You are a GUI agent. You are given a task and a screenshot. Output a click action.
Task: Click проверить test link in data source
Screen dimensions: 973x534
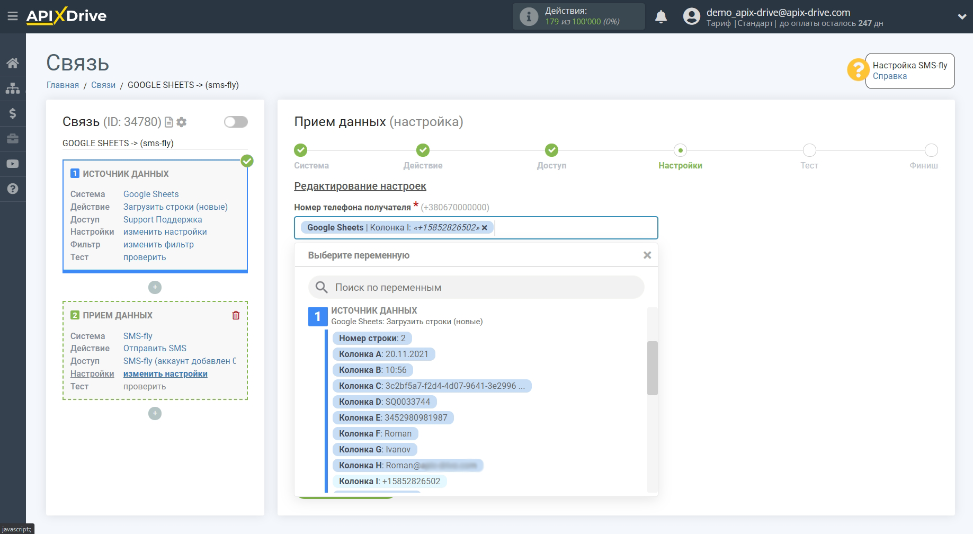coord(145,257)
